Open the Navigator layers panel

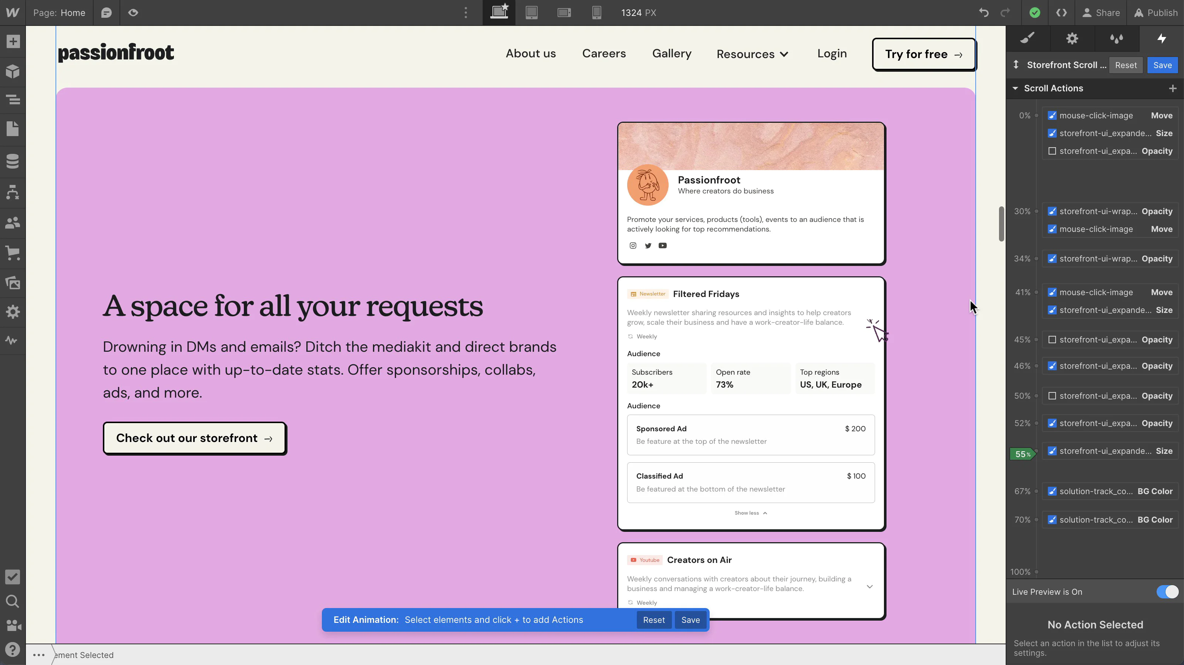pos(13,99)
